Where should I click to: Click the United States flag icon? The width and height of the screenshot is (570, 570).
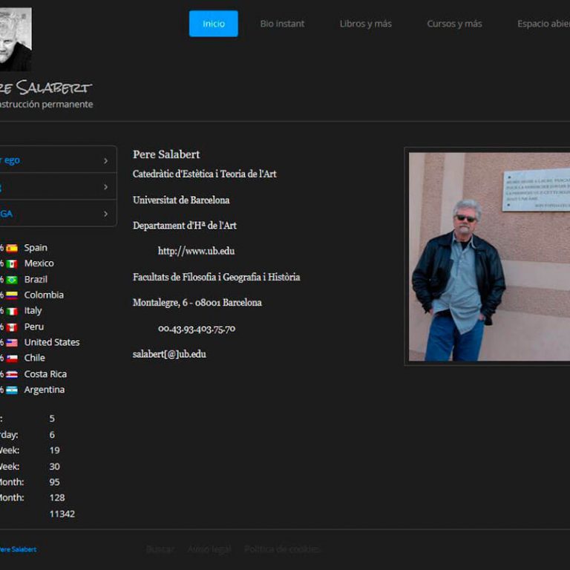(12, 343)
